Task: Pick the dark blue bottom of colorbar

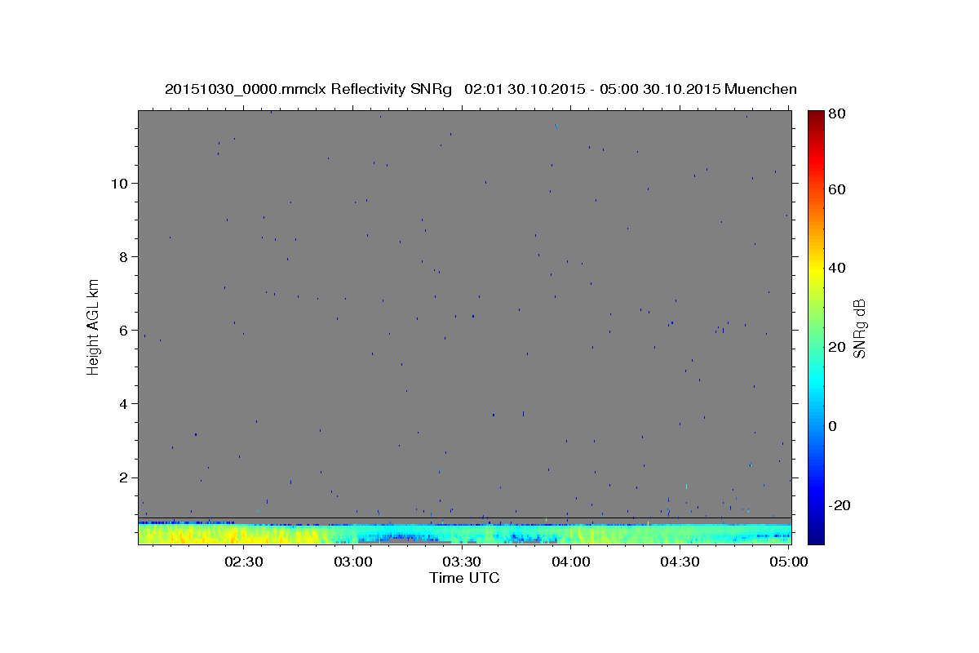Action: point(816,535)
